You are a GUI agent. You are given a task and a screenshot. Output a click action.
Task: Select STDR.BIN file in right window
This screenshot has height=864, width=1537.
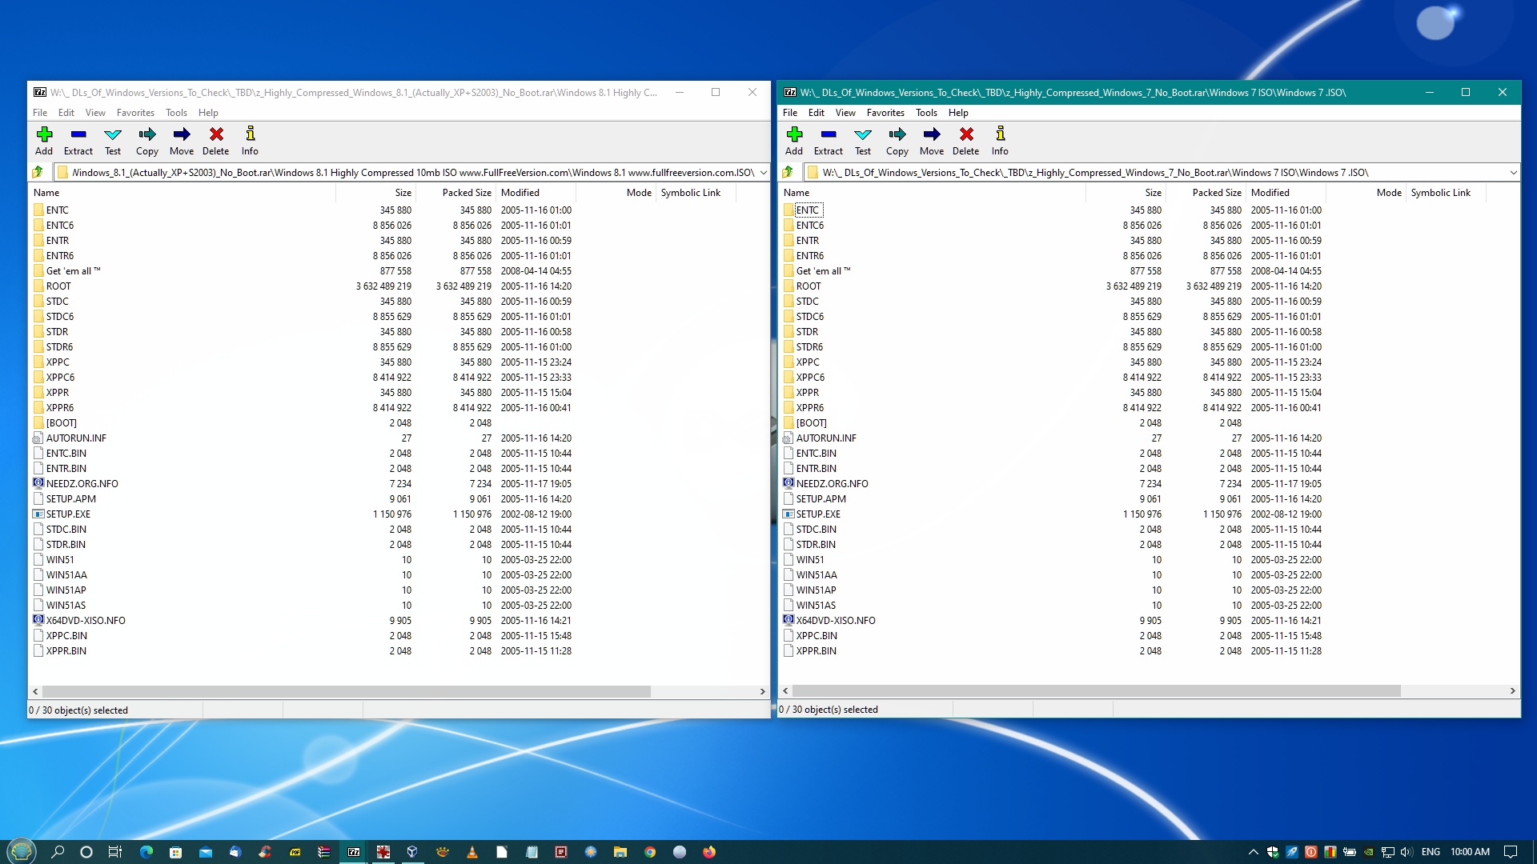pos(816,545)
